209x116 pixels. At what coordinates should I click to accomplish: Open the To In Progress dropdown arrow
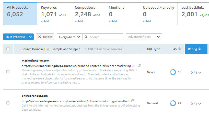point(30,37)
